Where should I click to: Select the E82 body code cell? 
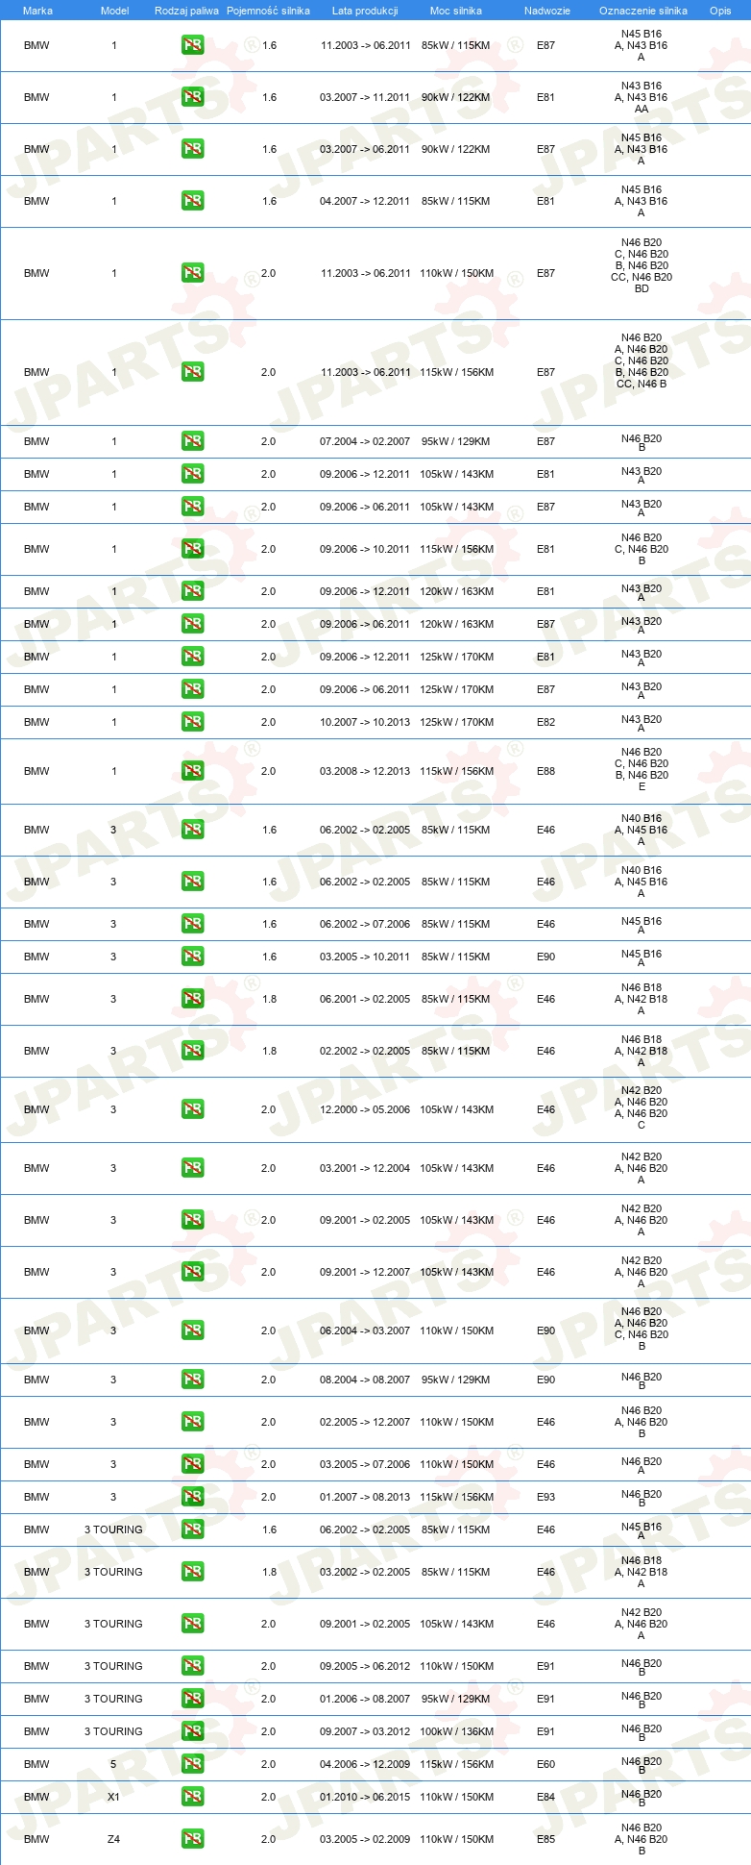(545, 722)
